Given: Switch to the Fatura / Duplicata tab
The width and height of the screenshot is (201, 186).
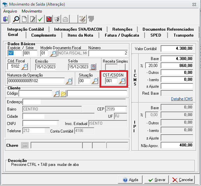Looking at the screenshot, I should 122,35.
